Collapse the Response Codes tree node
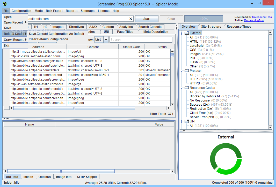This screenshot has width=276, height=187. [x=181, y=88]
